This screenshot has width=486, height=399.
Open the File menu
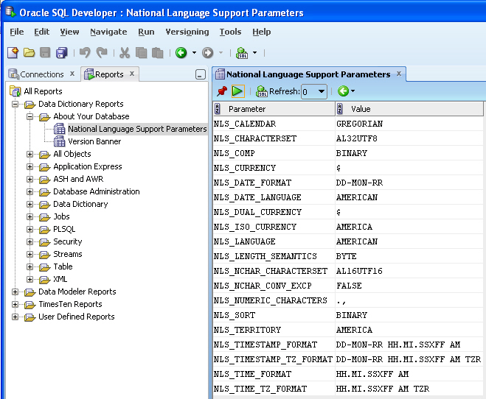(x=17, y=32)
